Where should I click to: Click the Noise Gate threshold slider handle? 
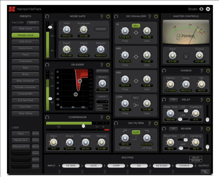[x=50, y=27]
